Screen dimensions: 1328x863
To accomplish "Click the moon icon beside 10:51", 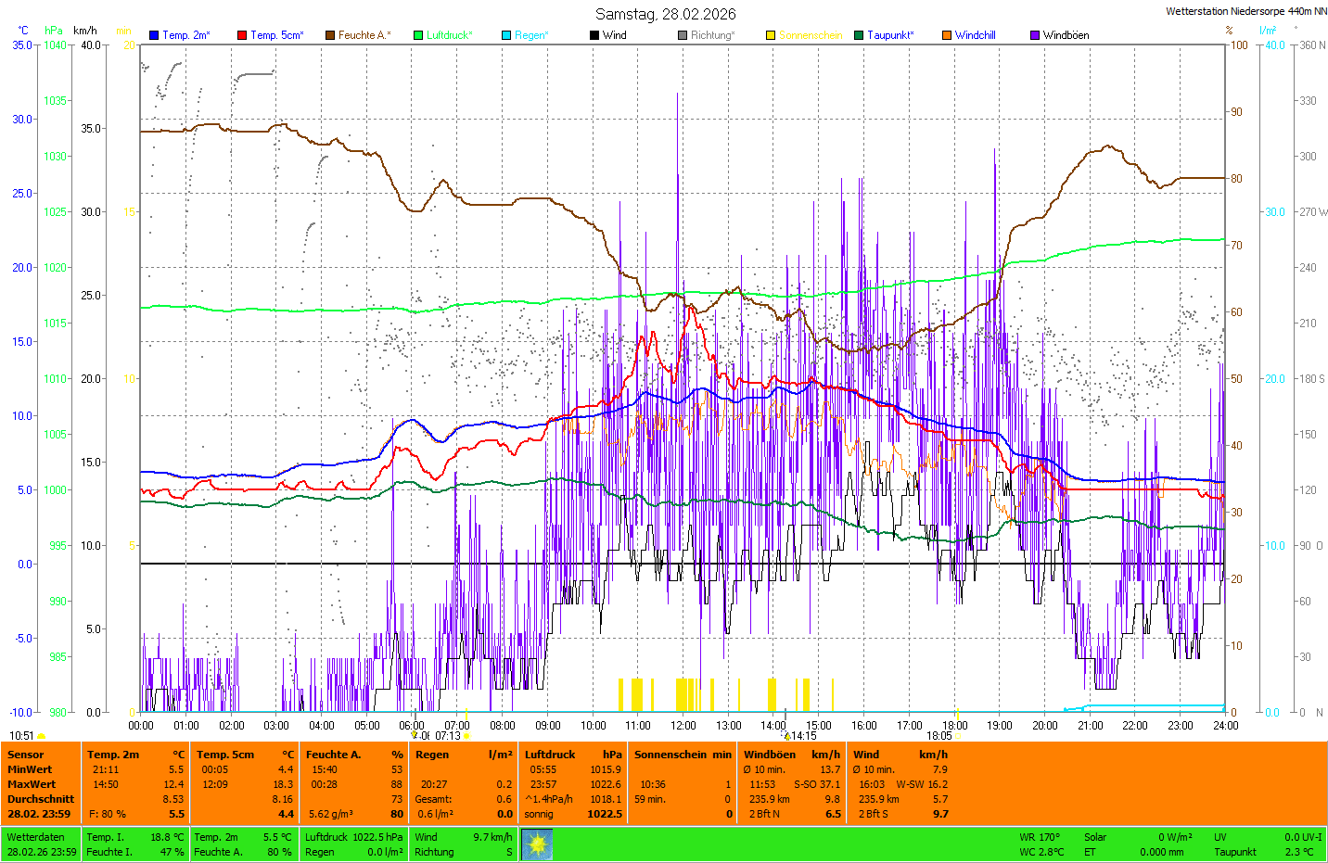I will [x=42, y=736].
